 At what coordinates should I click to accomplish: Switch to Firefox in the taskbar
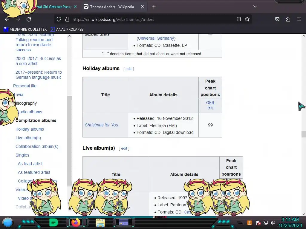(x=76, y=222)
